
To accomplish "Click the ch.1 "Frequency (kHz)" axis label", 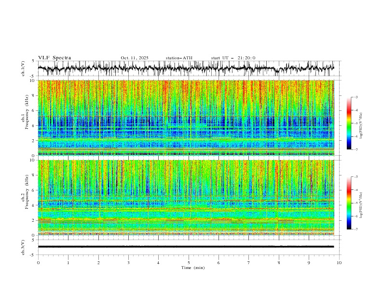I will (x=27, y=112).
